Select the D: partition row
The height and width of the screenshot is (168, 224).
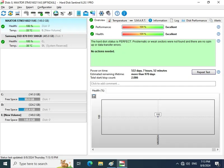pyautogui.click(x=44, y=107)
